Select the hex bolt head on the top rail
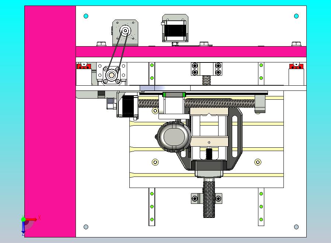The height and width of the screenshot is (243, 331). 101,43
